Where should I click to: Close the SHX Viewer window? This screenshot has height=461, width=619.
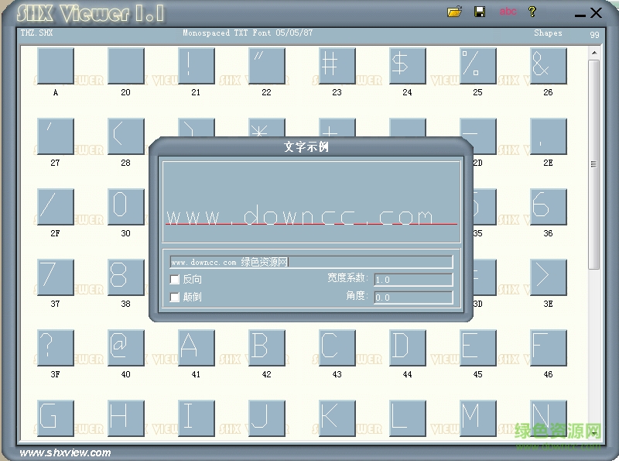click(596, 12)
